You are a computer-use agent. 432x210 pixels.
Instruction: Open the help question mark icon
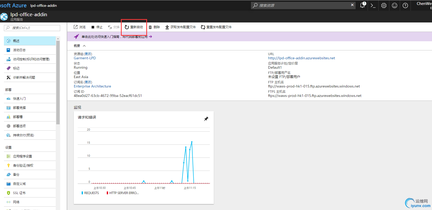[405, 5]
